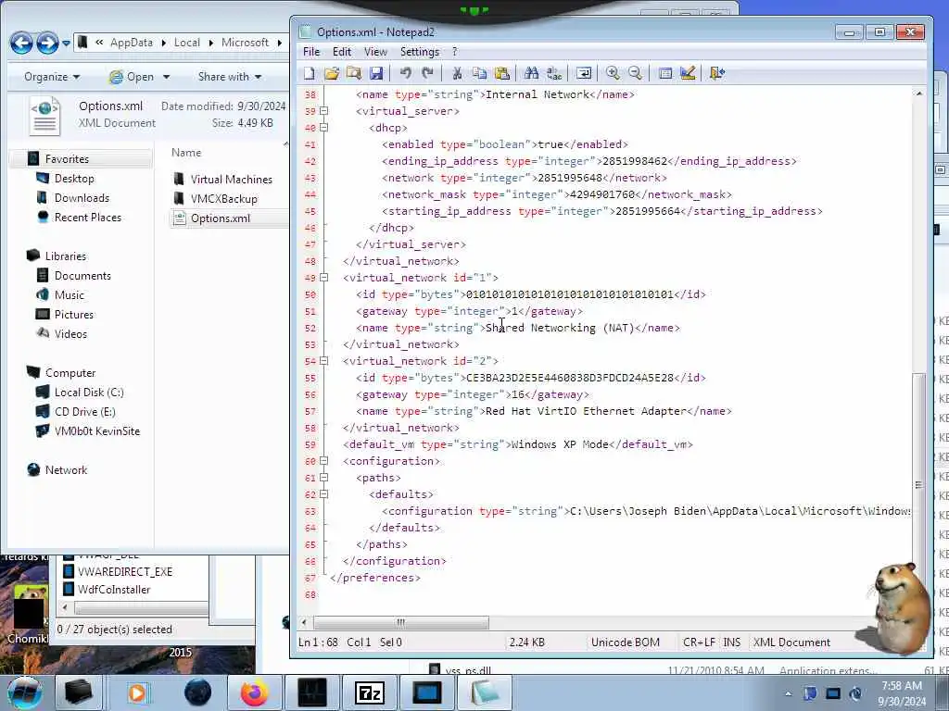
Task: Click AppData in the Explorer address bar
Action: [132, 43]
